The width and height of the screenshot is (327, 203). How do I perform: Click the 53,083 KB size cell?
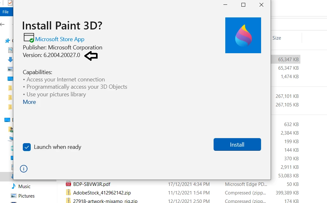[x=288, y=176]
